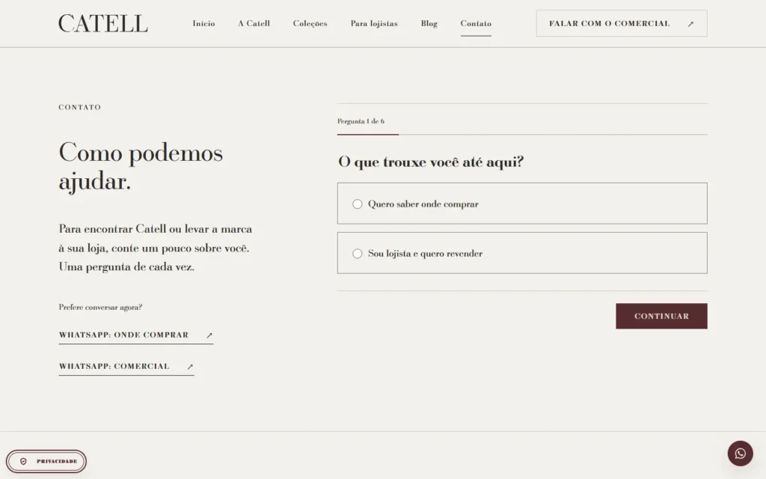Click the shield icon in Privacidade
Screen dimensions: 766x479
[23, 461]
